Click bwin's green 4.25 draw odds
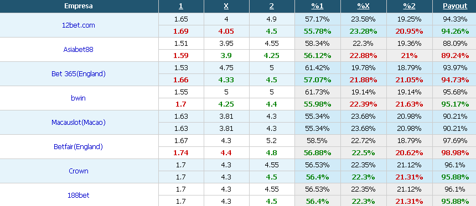Screen dimensions: 476x206 [x=226, y=104]
